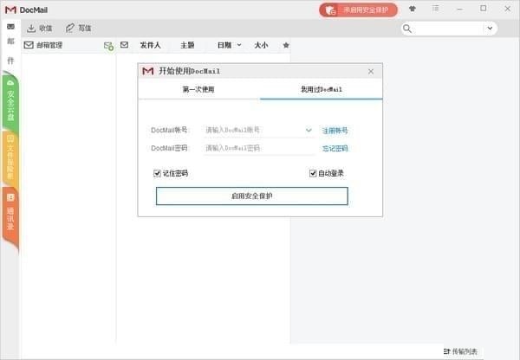The width and height of the screenshot is (520, 360).
Task: Switch to 第一次使用 tab
Action: click(198, 89)
